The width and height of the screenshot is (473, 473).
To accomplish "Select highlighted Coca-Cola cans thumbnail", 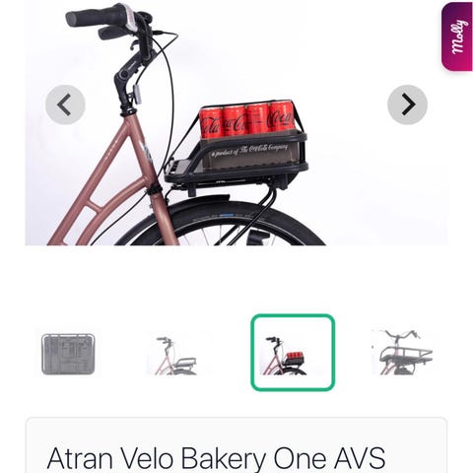I will pyautogui.click(x=293, y=353).
